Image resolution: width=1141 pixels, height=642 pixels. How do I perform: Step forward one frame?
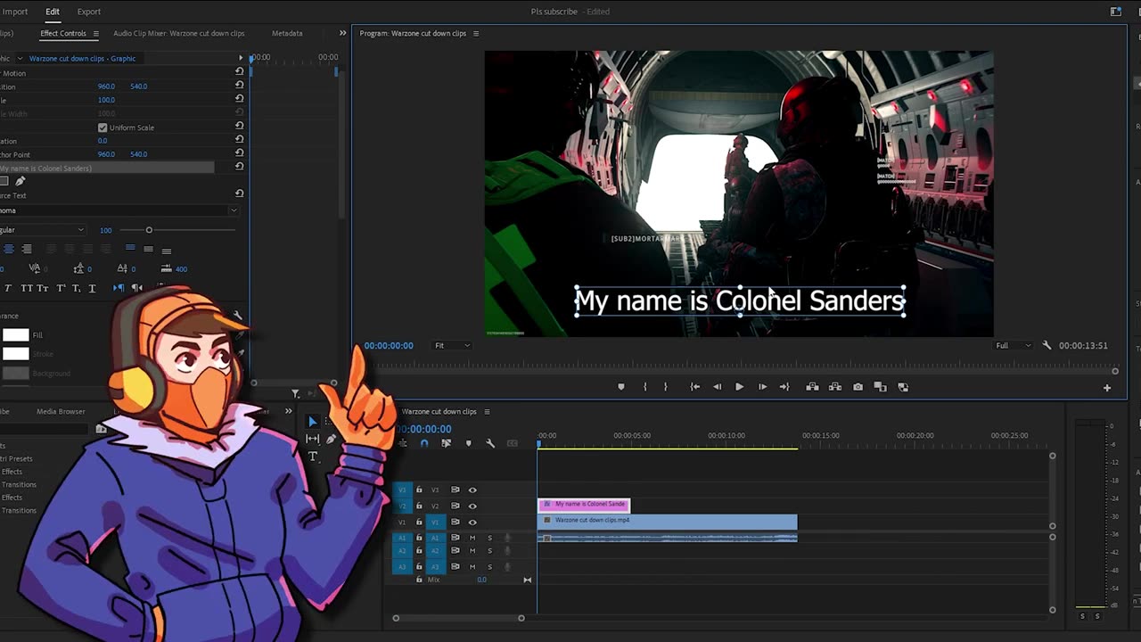coord(762,387)
